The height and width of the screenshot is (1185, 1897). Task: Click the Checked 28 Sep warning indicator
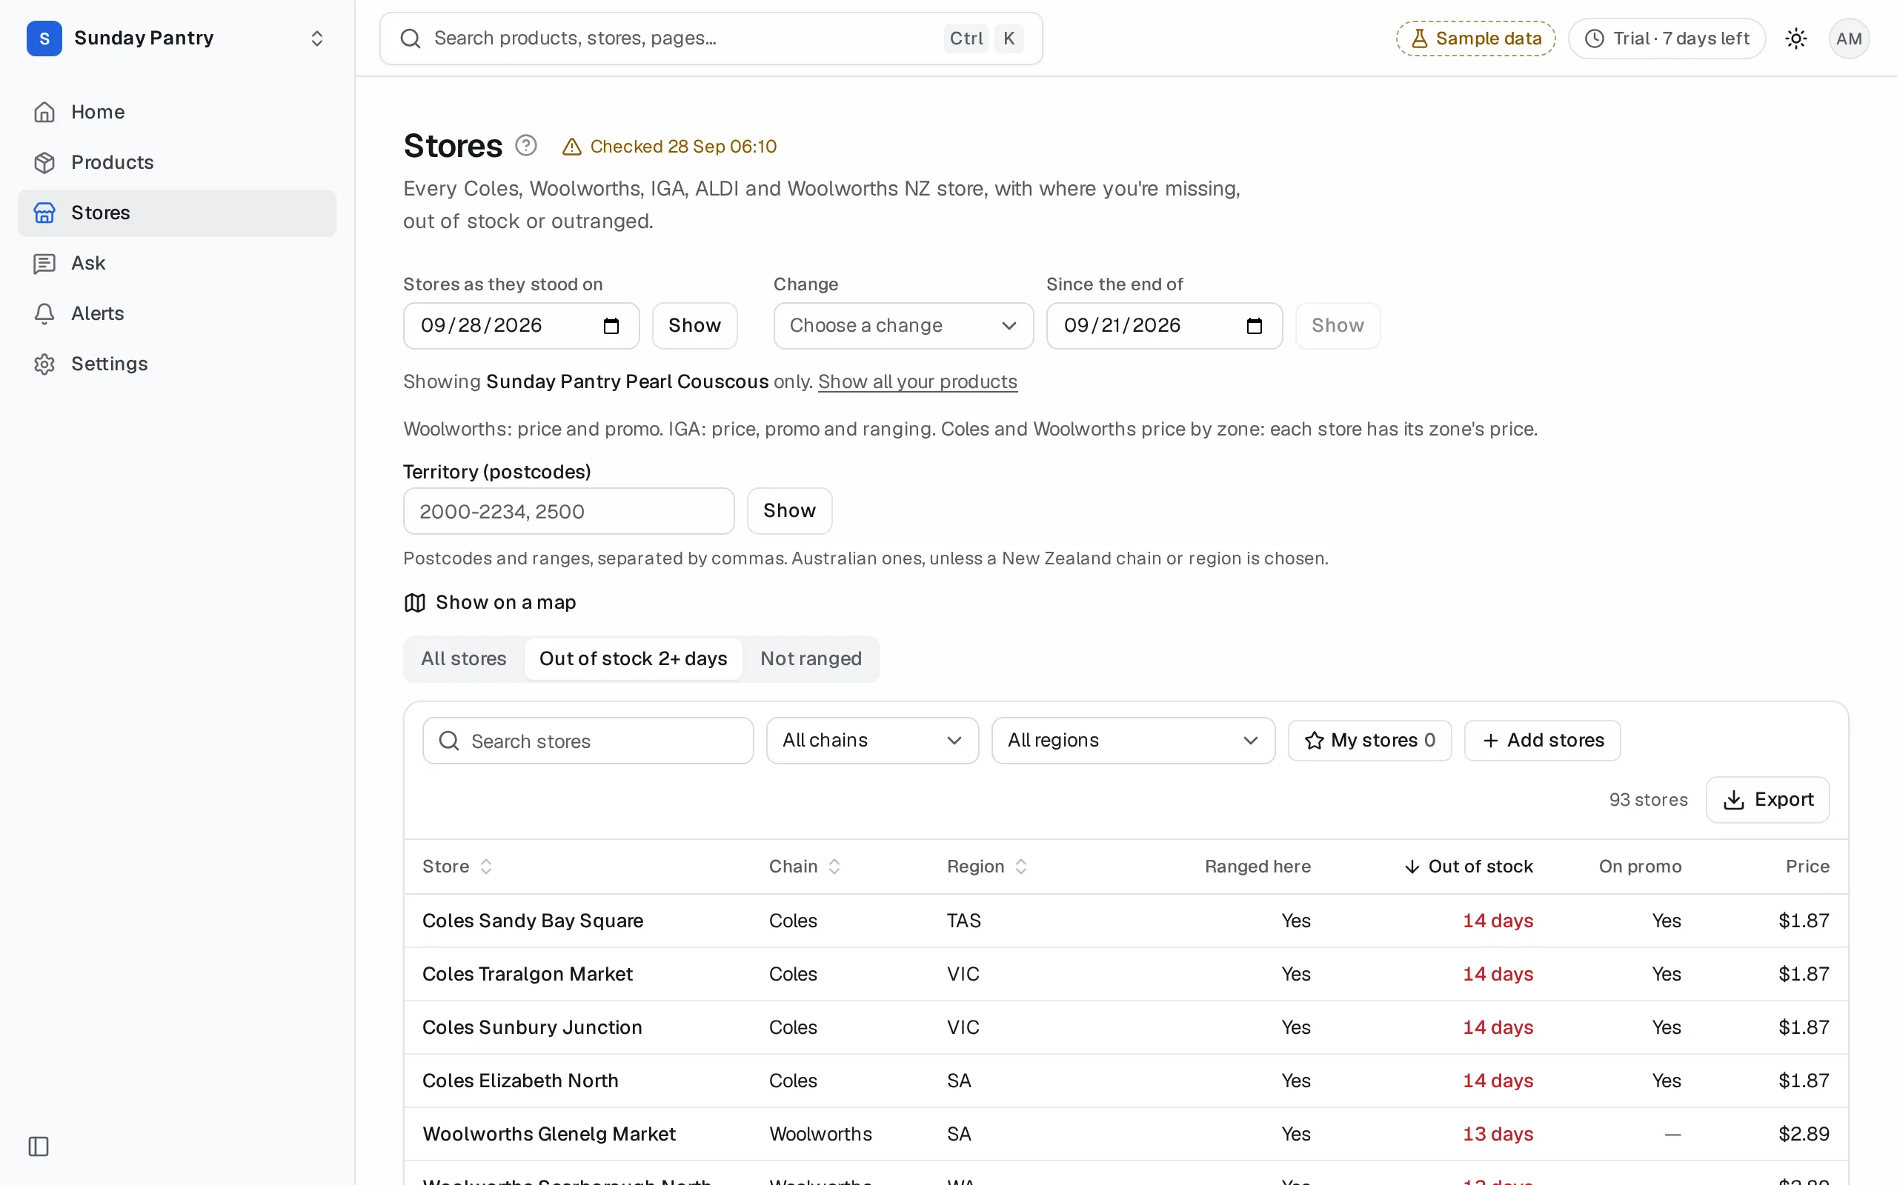coord(669,147)
